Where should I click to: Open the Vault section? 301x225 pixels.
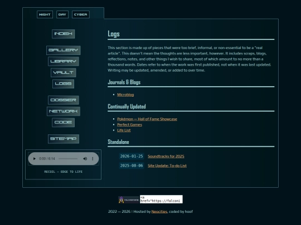point(64,73)
